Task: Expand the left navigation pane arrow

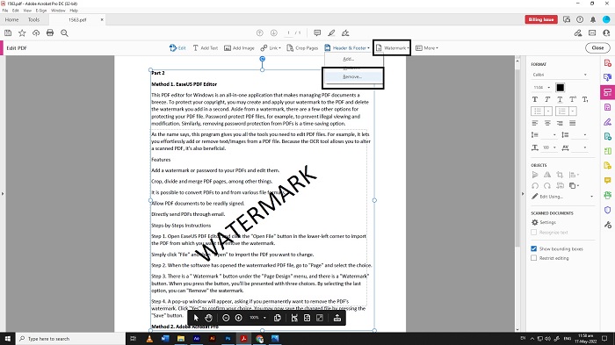Action: click(3, 194)
